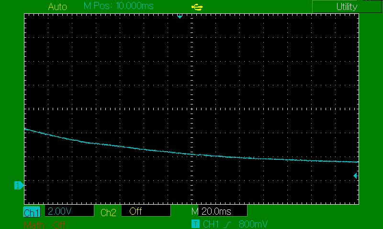
Task: Select the Ch1 channel label
Action: tap(32, 212)
